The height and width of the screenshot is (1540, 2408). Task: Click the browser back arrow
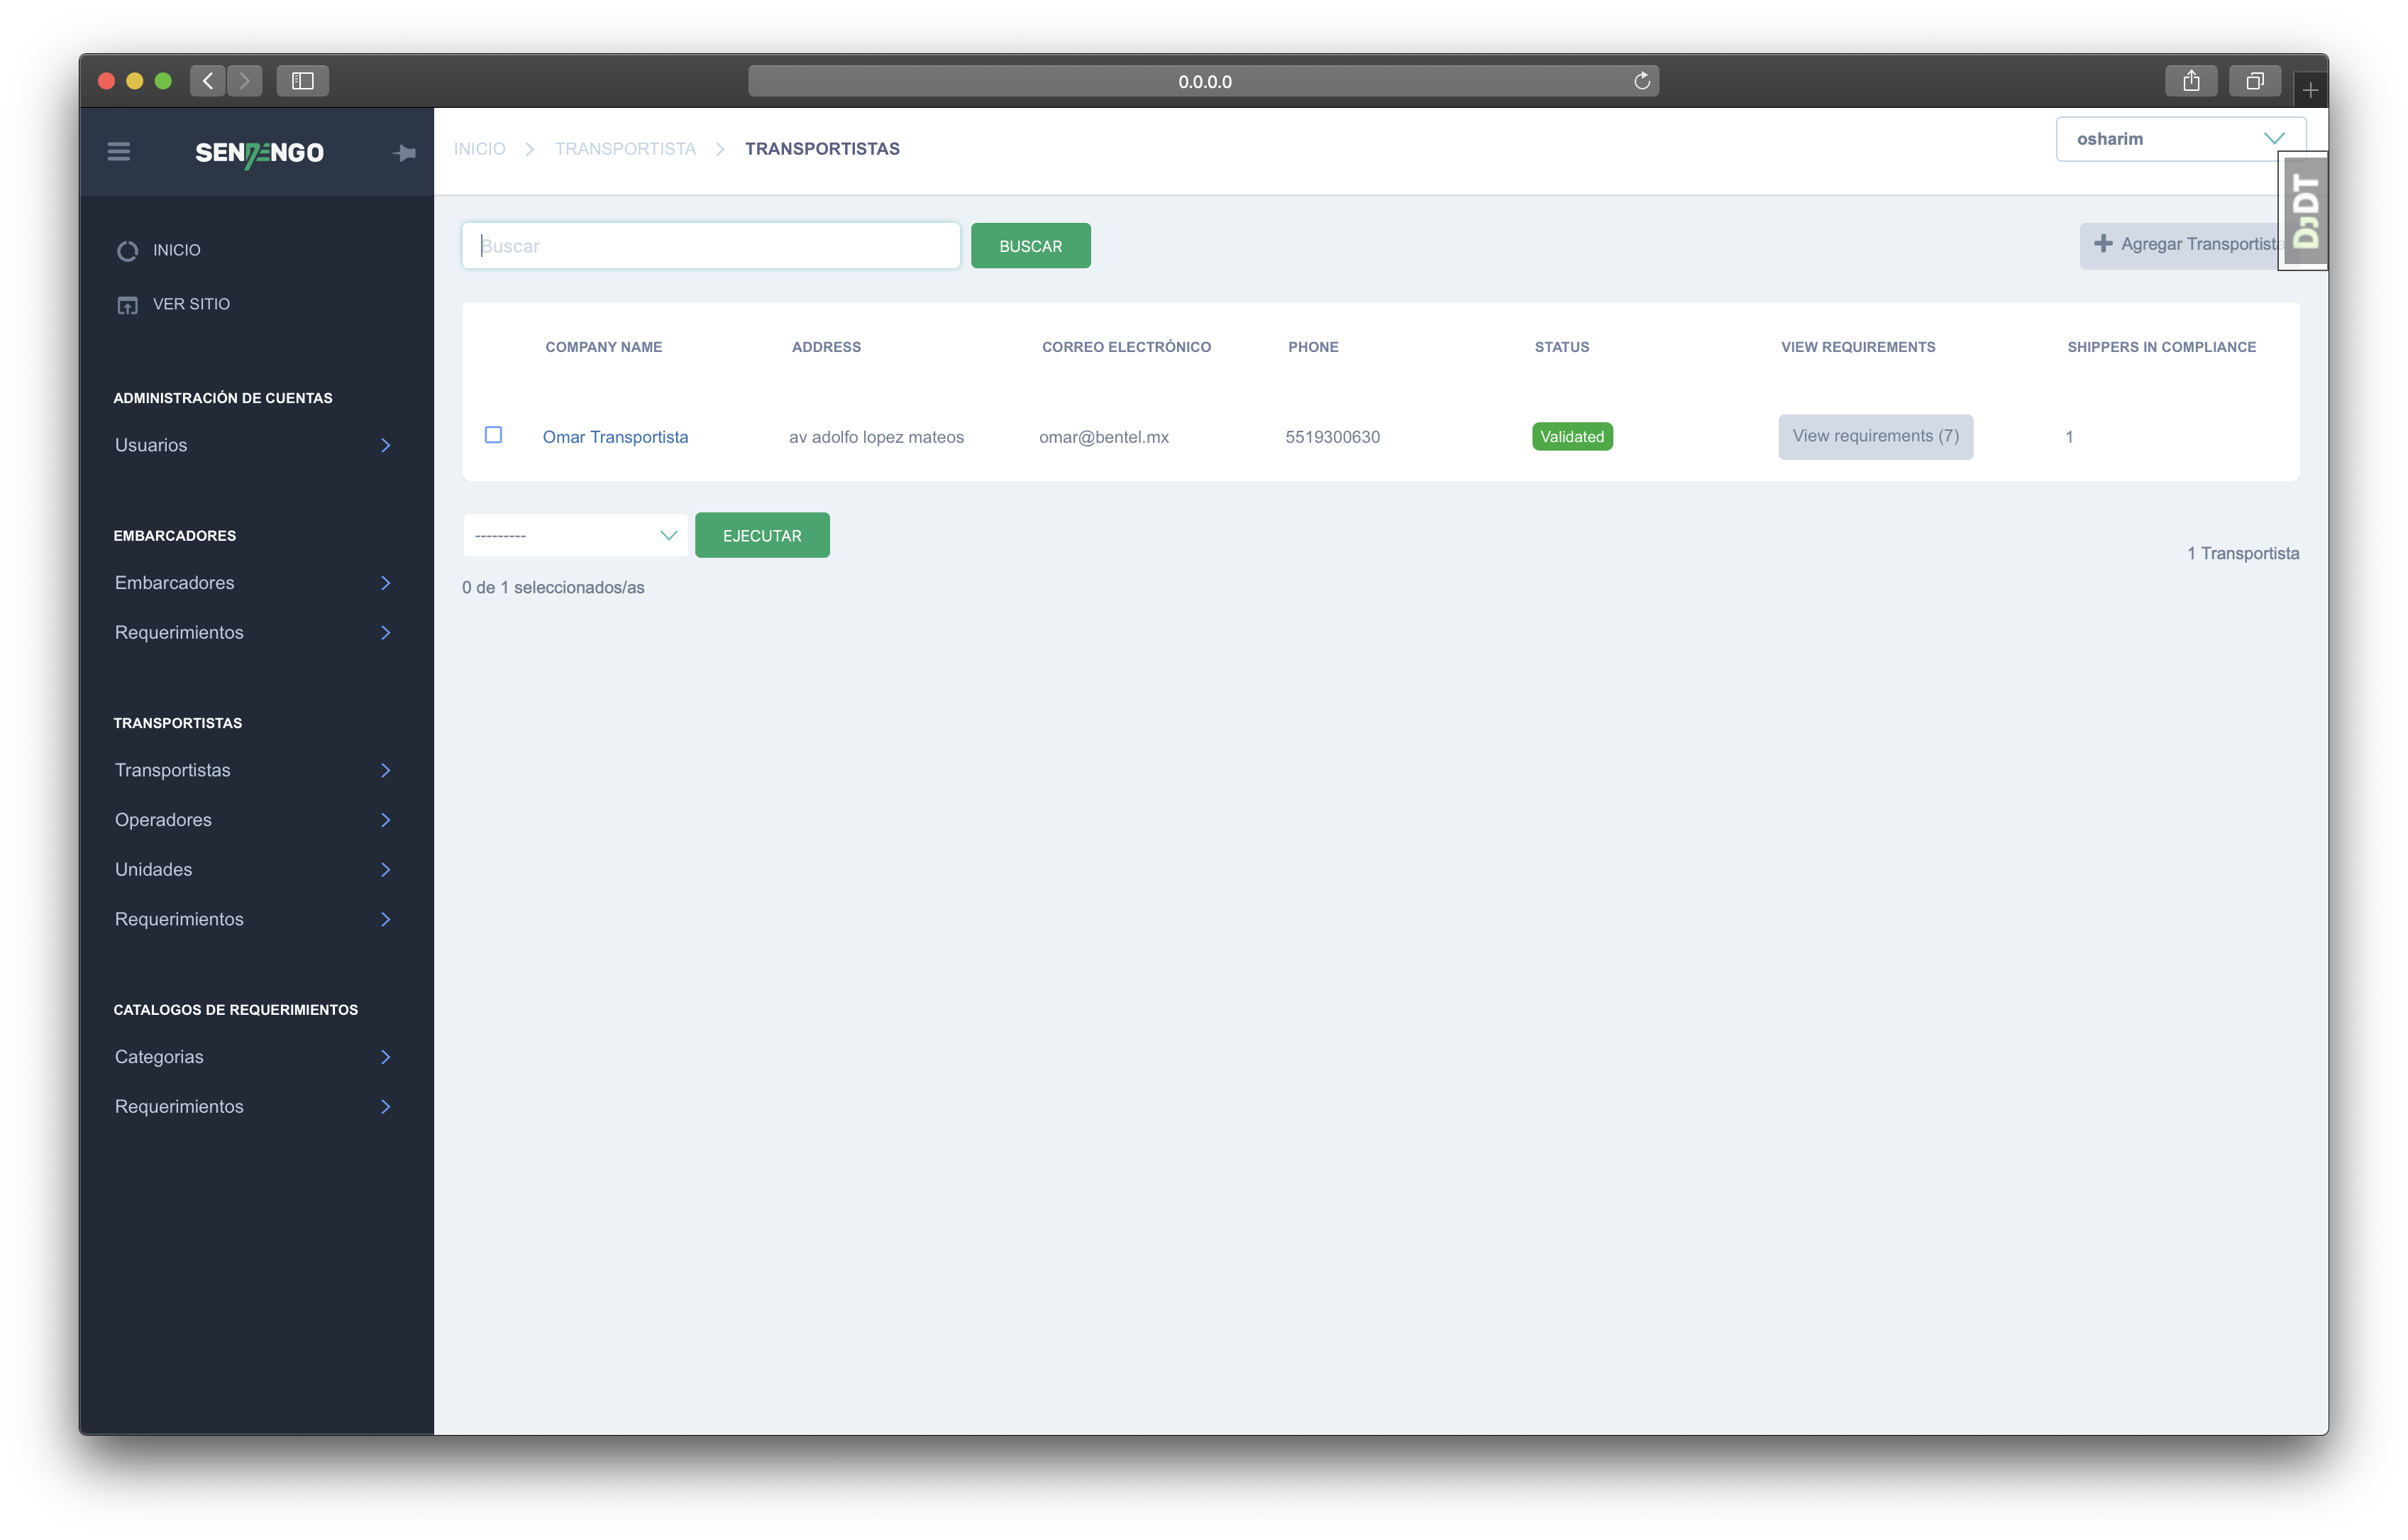pos(207,81)
